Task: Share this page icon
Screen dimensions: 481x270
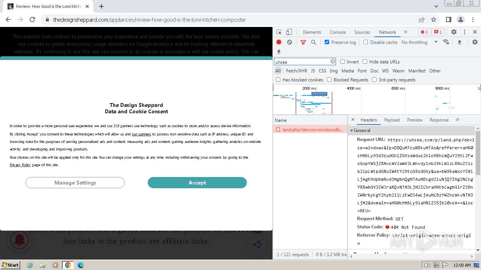Action: click(x=422, y=19)
